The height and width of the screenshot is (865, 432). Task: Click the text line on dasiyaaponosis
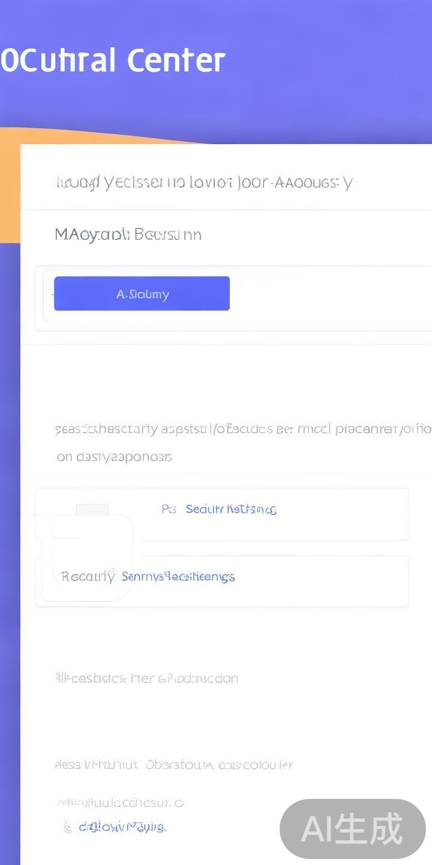coord(115,457)
